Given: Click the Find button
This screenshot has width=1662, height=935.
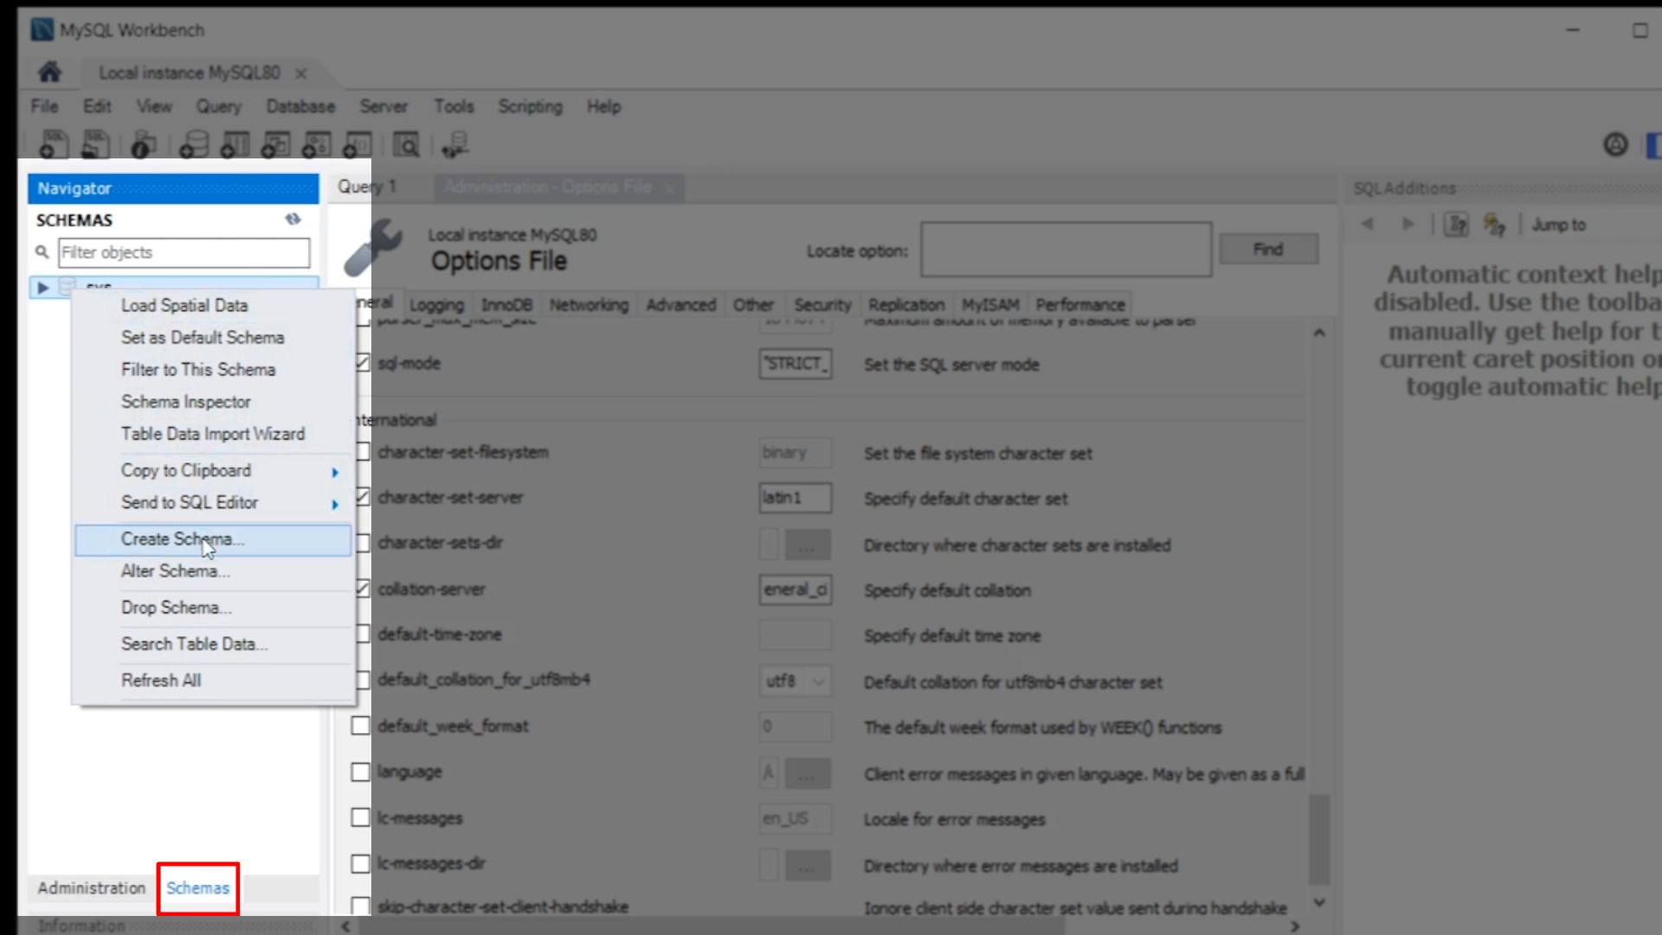Looking at the screenshot, I should tap(1268, 249).
